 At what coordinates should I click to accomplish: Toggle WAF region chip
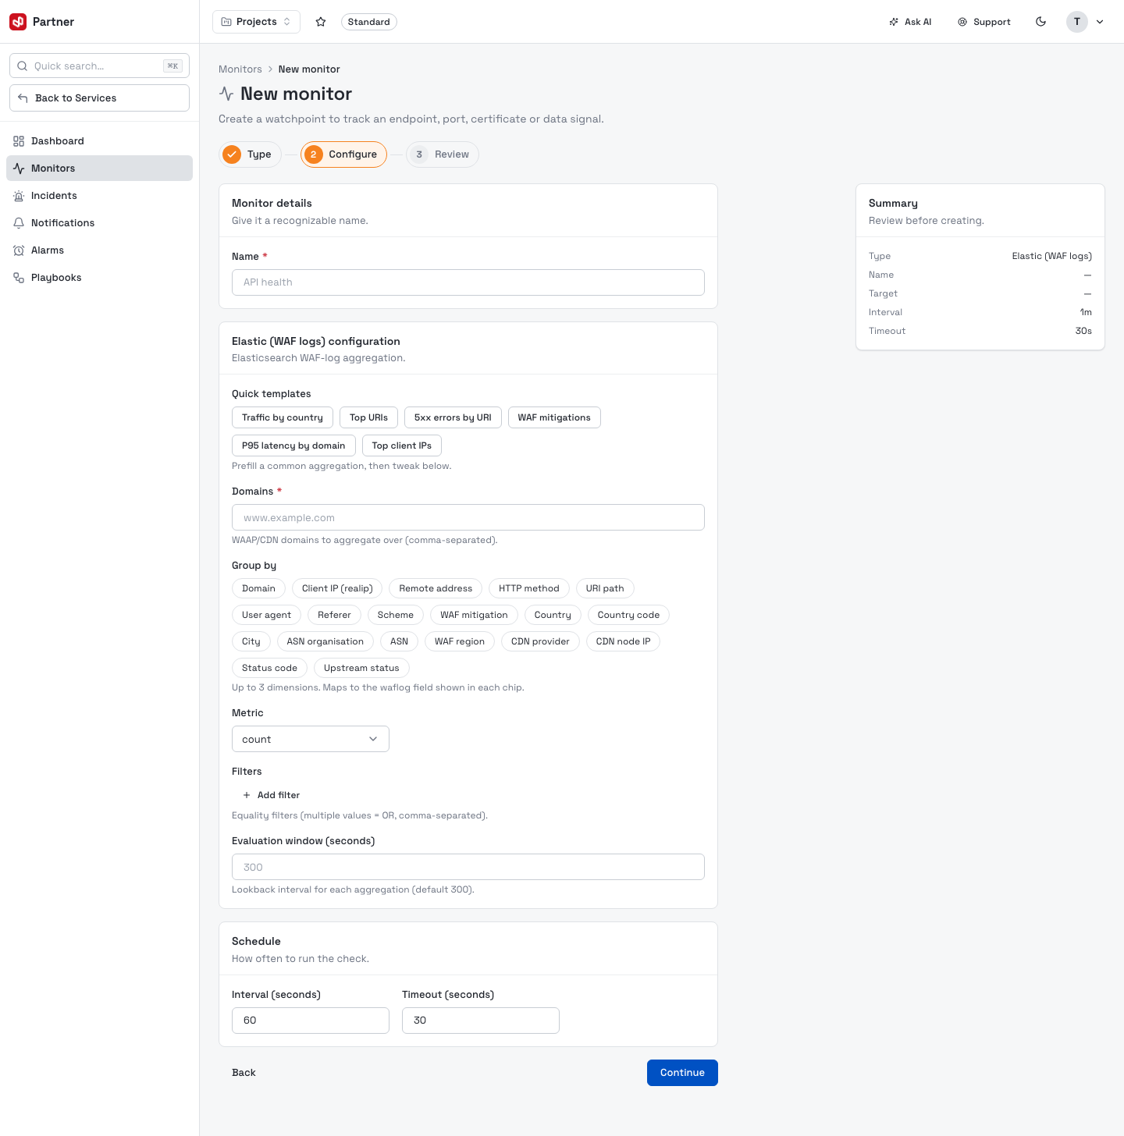[x=460, y=641]
